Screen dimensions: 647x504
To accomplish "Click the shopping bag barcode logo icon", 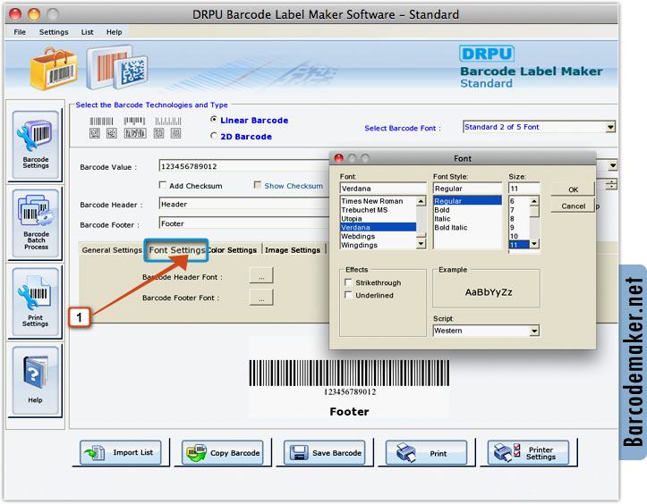I will 54,69.
